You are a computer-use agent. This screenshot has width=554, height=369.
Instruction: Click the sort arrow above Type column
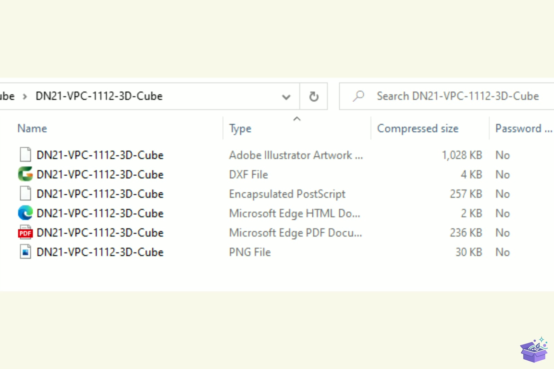(297, 119)
